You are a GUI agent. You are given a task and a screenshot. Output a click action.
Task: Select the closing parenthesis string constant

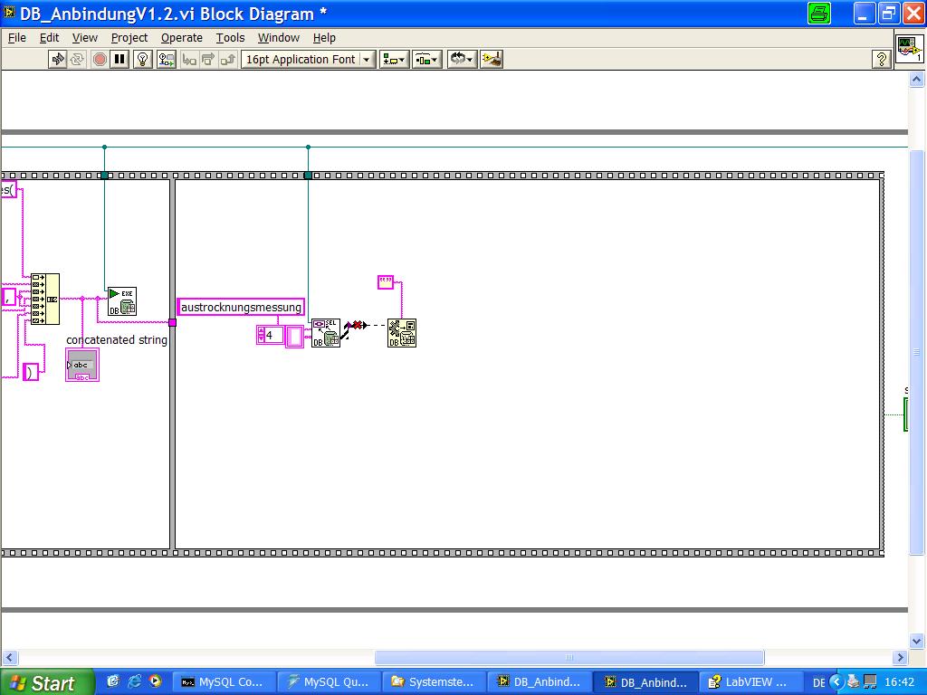pyautogui.click(x=31, y=372)
